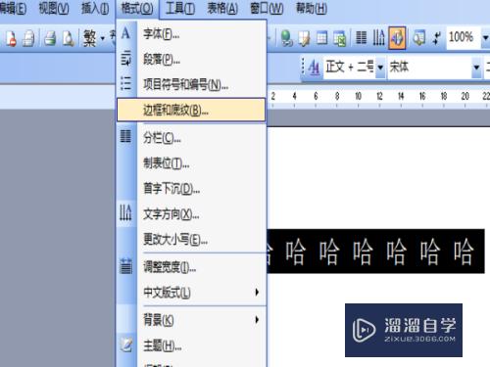Open the 视图 (View) menu
Image resolution: width=490 pixels, height=367 pixels.
54,8
